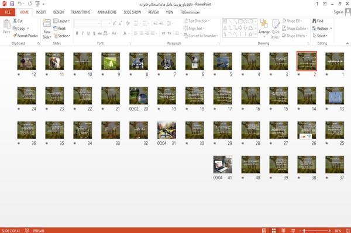Click the Sign in link

coord(338,12)
